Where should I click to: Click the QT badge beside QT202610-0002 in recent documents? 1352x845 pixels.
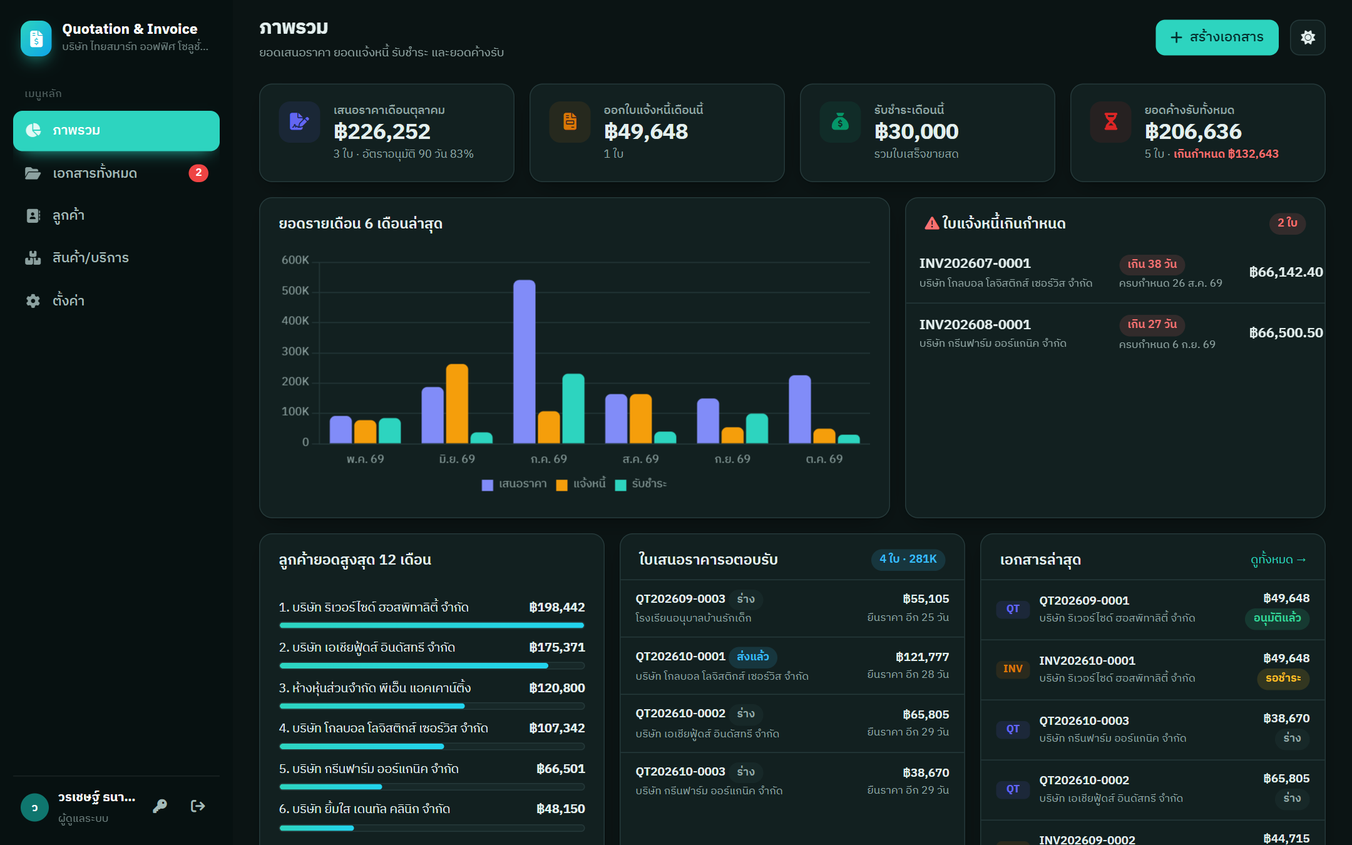point(1013,789)
